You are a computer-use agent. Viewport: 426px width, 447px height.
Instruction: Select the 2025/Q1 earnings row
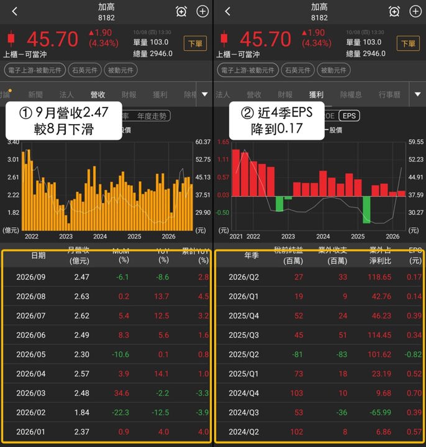click(319, 374)
